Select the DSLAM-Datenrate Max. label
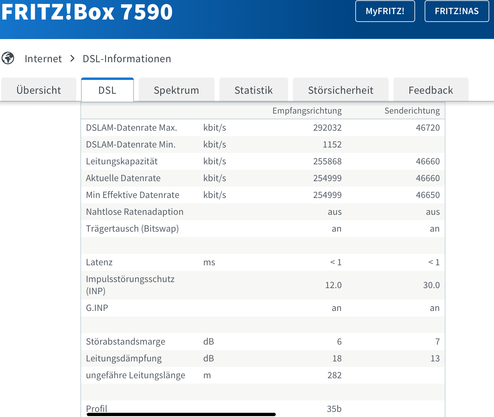This screenshot has height=417, width=494. 131,128
